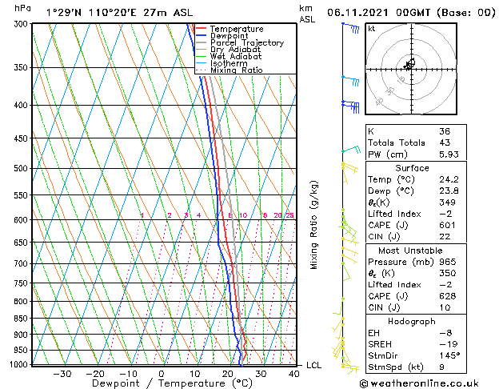The width and height of the screenshot is (503, 389).
Task: Click the Most Unstable section header
Action: pyautogui.click(x=411, y=251)
